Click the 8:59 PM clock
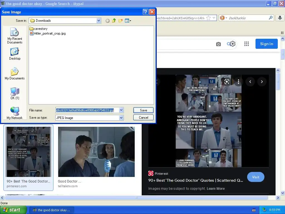285x214 pixels. [x=275, y=210]
